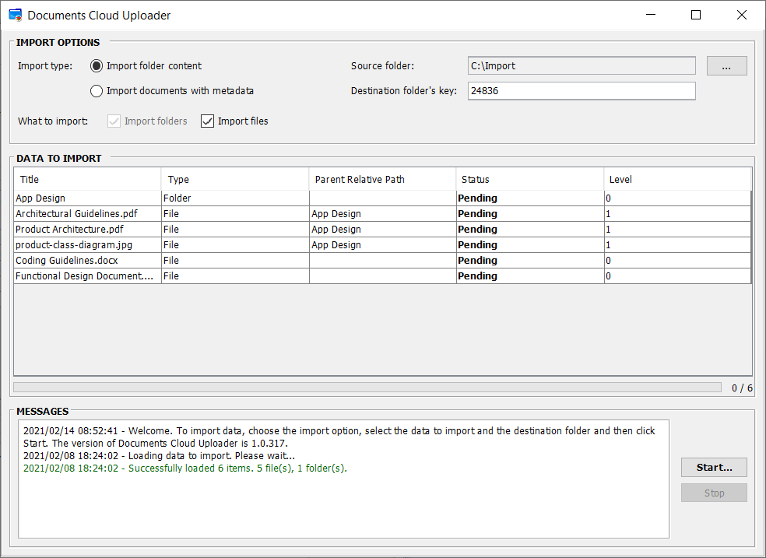Viewport: 766px width, 558px height.
Task: Click the Source folder path field
Action: 581,66
